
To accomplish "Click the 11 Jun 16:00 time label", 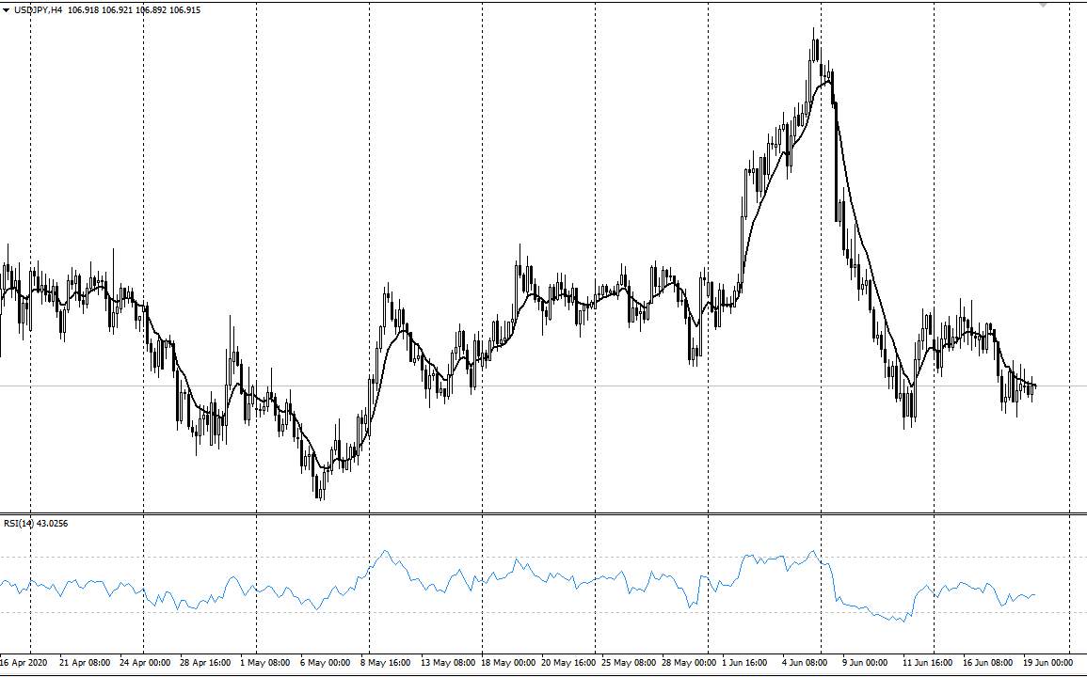I will coord(927,663).
